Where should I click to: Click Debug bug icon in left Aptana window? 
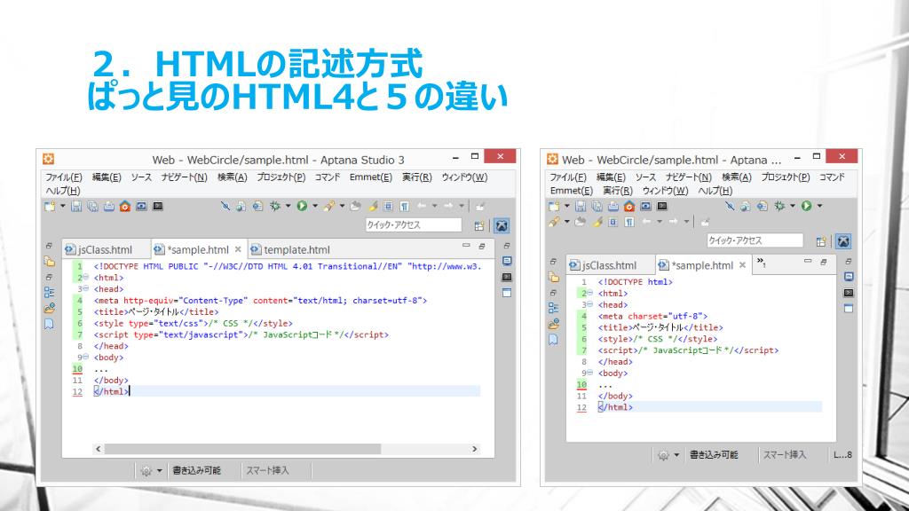[275, 206]
